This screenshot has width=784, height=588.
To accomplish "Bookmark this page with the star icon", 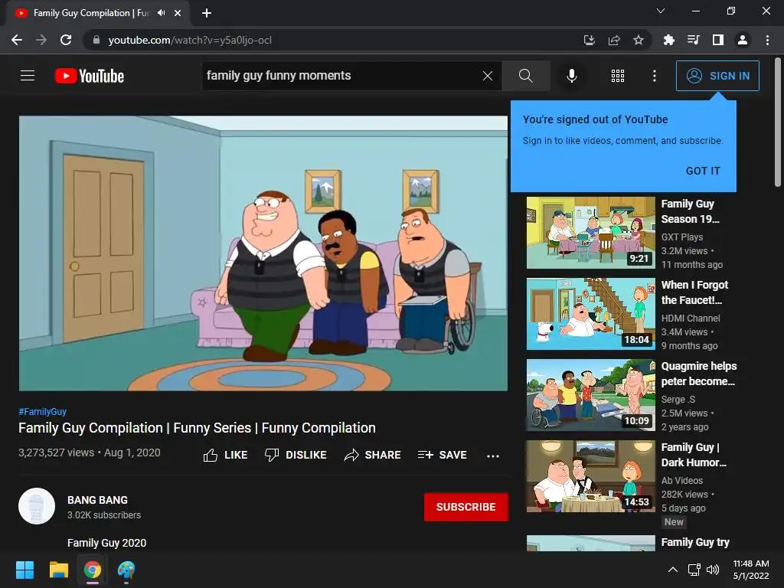I will 639,40.
